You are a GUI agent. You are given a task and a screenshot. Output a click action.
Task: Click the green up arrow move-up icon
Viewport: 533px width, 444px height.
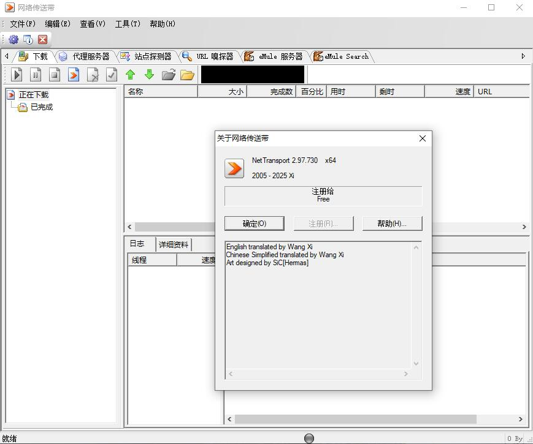[x=130, y=75]
